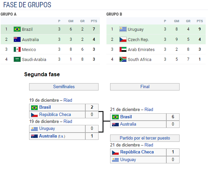Click República Checa in third place match

point(137,152)
